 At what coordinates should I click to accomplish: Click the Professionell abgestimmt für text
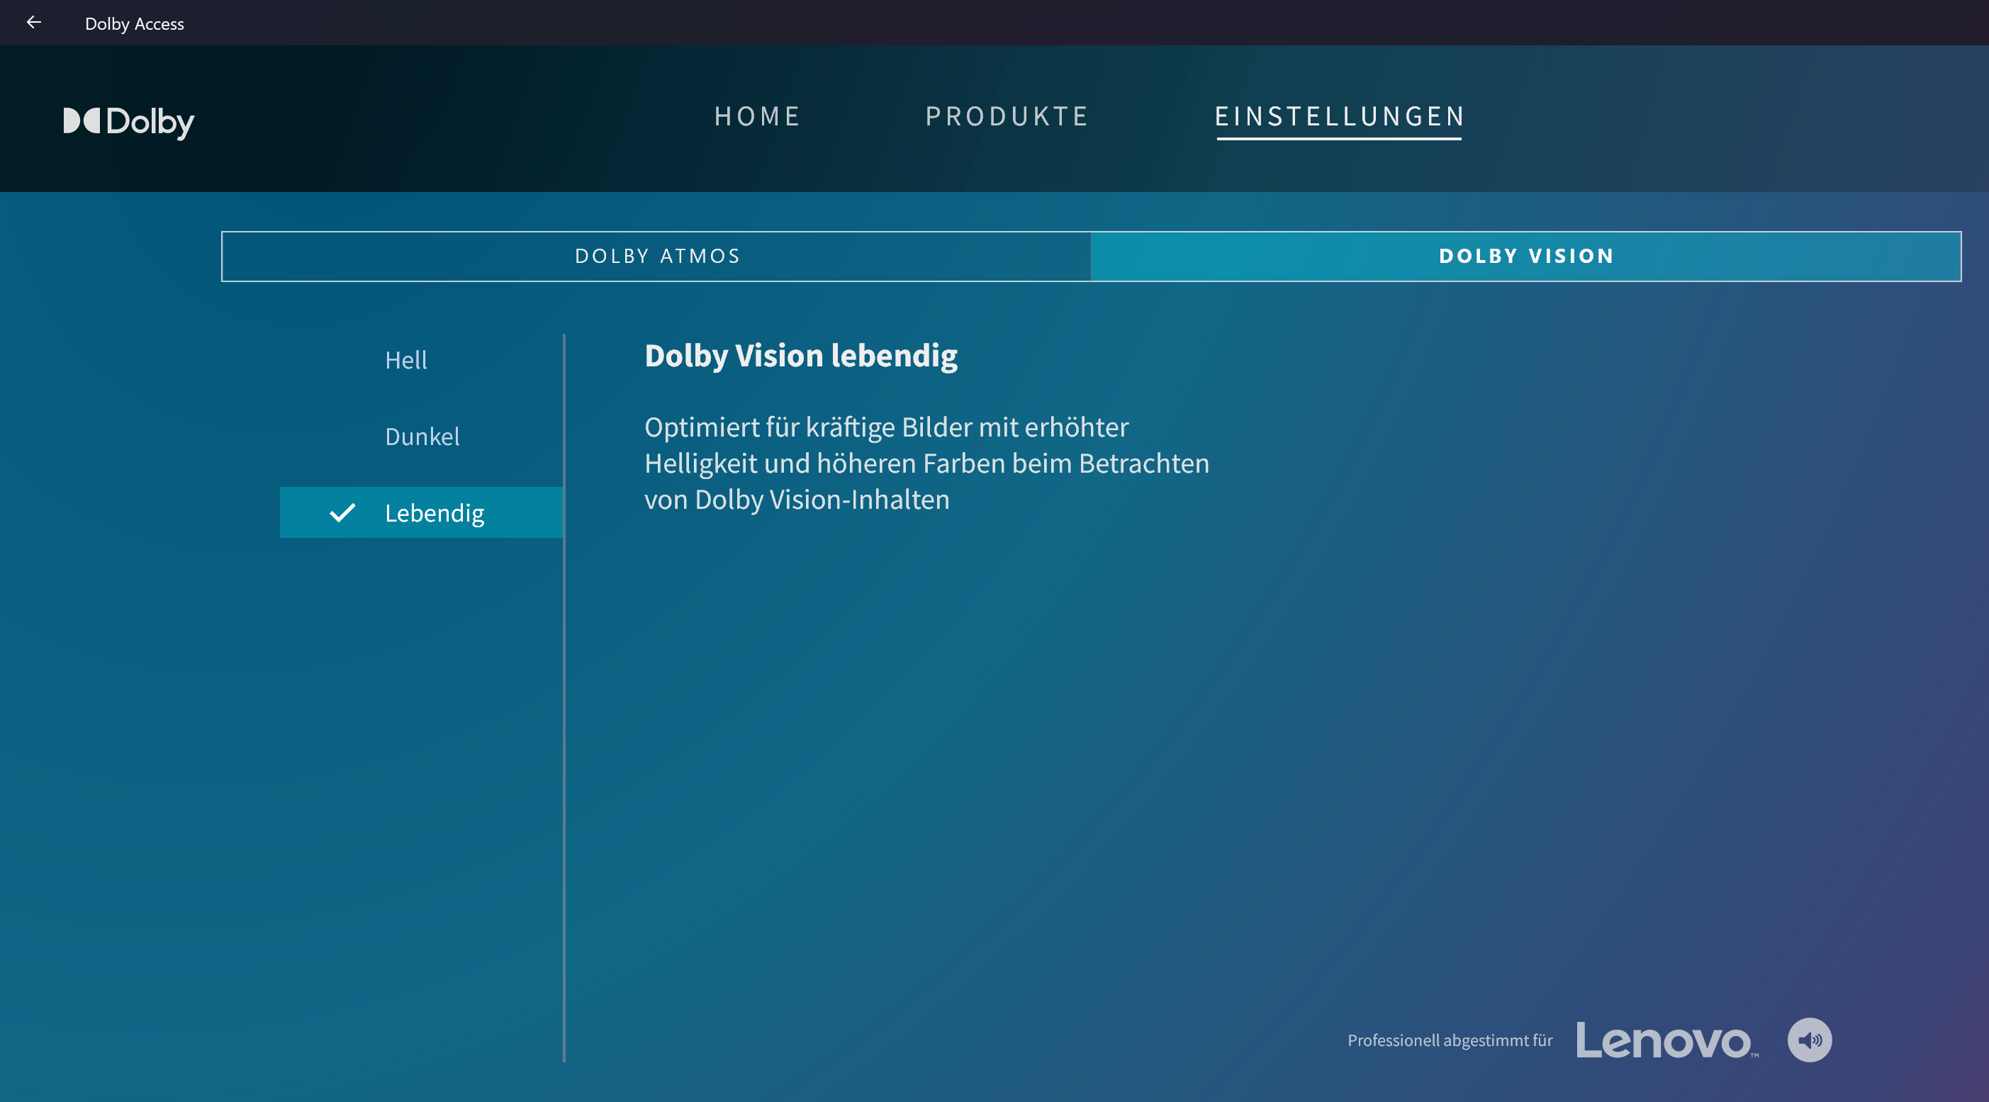tap(1450, 1040)
